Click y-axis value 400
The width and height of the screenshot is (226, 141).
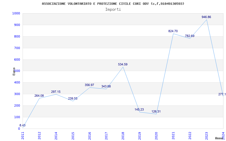click(17, 83)
